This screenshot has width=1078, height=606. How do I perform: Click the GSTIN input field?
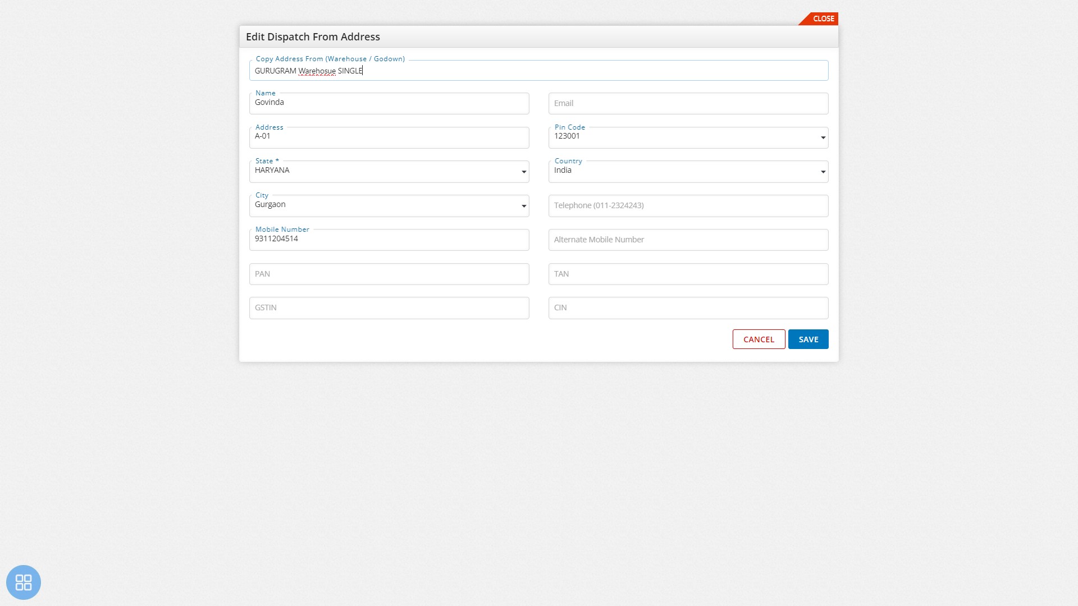pos(390,307)
